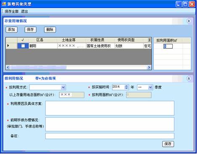Open the 拟利用方式 dropdown
Viewport: 197px width, 154px height.
(x=63, y=88)
